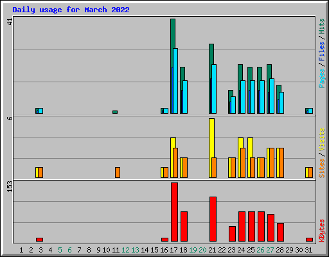Click the small red KBytes bar for day 31

[309, 240]
